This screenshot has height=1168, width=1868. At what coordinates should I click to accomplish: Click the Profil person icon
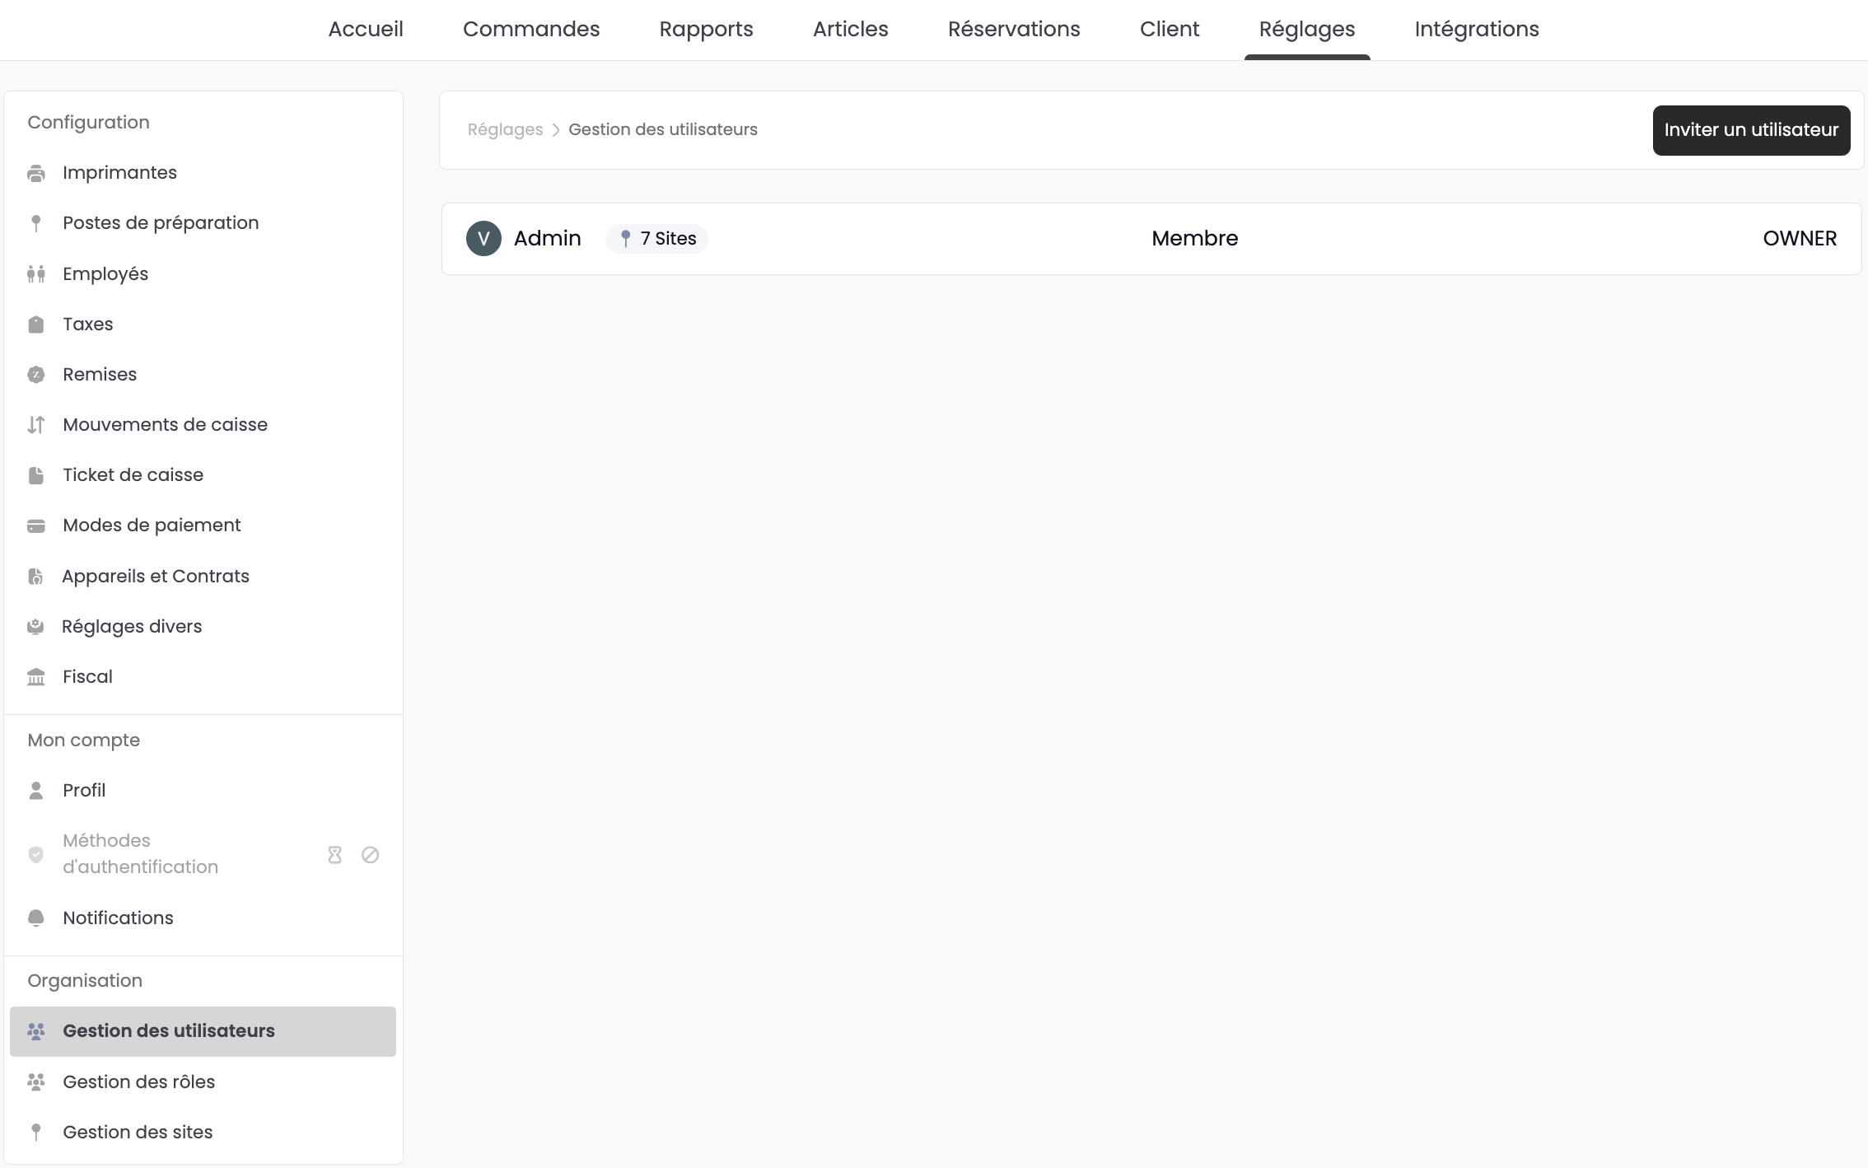point(36,791)
